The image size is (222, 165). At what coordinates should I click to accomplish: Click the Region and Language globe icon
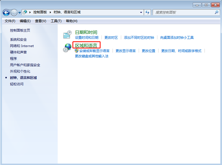(67, 48)
